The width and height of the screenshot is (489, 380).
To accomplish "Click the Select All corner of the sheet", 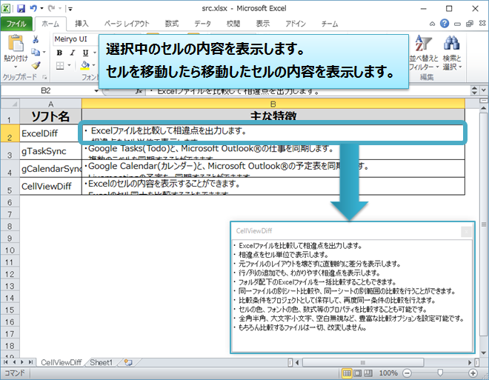I will click(10, 104).
